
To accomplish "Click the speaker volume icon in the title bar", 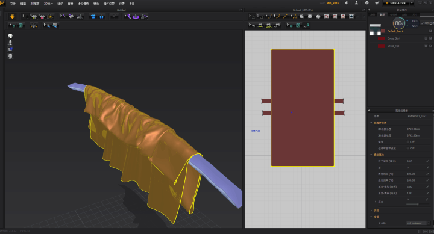I will [346, 3].
